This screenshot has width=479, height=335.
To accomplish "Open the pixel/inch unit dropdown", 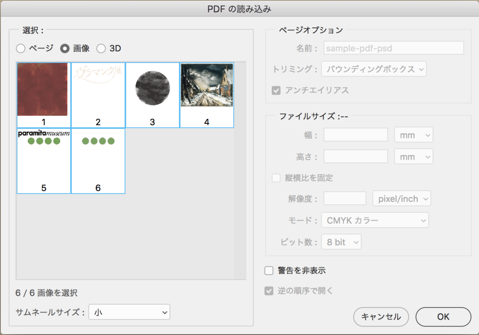I will coord(402,199).
